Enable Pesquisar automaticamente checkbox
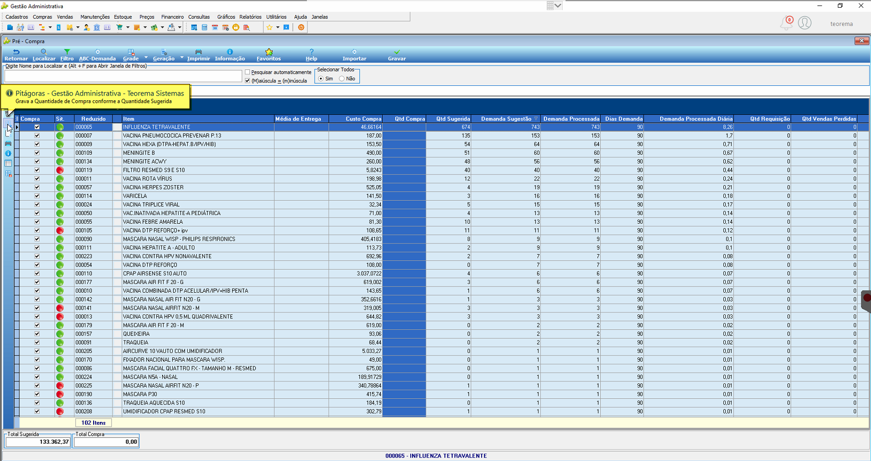The height and width of the screenshot is (461, 871). 248,72
